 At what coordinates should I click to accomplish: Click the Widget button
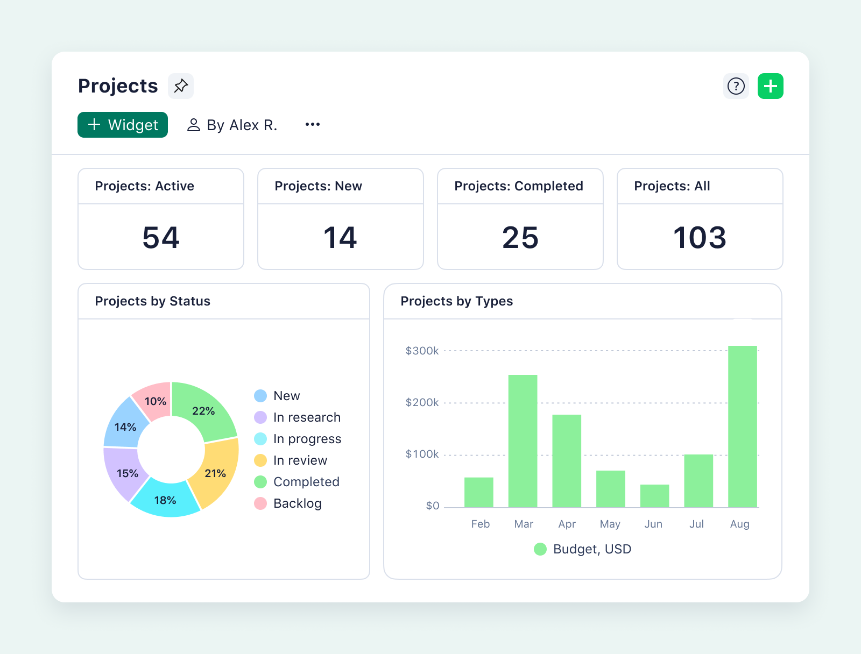tap(122, 125)
